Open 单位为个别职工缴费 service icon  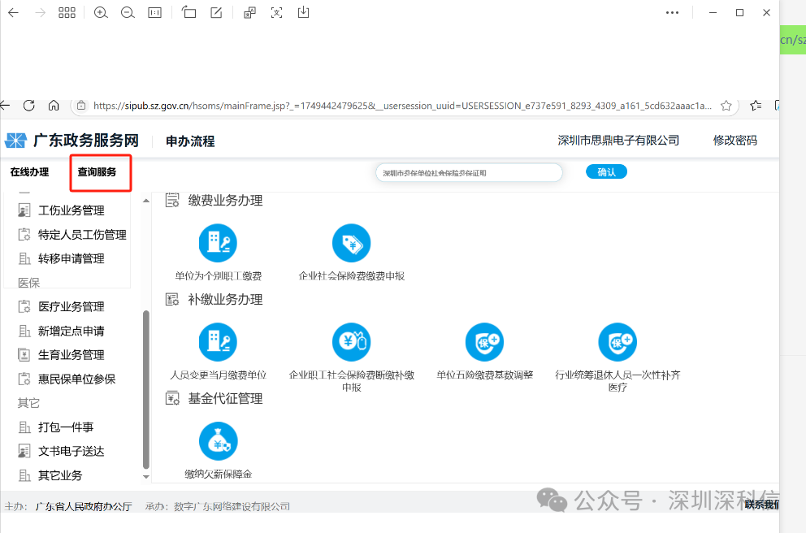pyautogui.click(x=217, y=242)
